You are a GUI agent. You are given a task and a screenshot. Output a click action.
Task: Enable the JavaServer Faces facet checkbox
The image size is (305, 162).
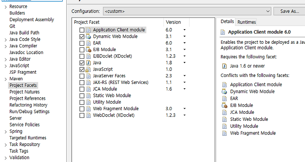[82, 76]
